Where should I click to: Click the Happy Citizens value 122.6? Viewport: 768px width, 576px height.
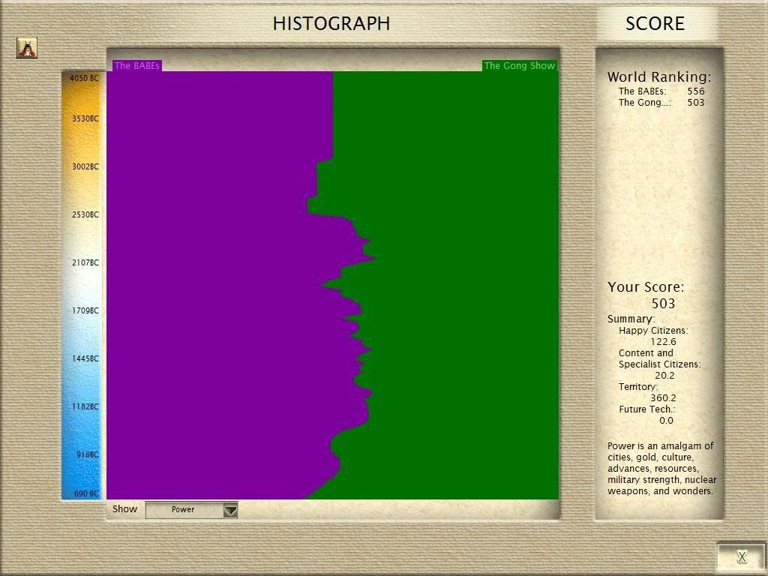(663, 342)
